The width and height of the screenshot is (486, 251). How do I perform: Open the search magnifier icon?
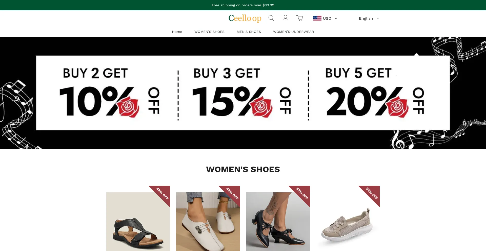(x=271, y=18)
